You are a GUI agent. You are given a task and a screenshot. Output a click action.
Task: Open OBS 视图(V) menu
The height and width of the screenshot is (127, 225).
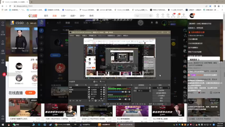coord(85,36)
